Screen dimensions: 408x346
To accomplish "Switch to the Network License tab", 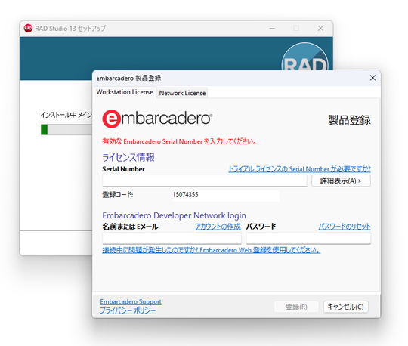I will pyautogui.click(x=182, y=93).
